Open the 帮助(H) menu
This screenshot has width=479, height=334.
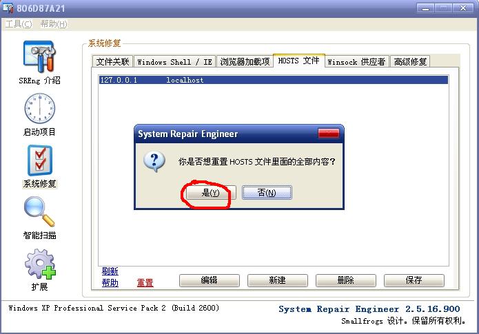(54, 24)
